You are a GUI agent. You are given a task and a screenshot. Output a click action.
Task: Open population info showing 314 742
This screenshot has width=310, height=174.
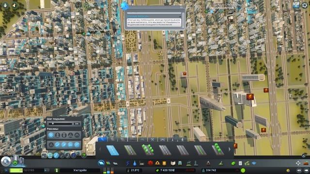tap(211, 170)
